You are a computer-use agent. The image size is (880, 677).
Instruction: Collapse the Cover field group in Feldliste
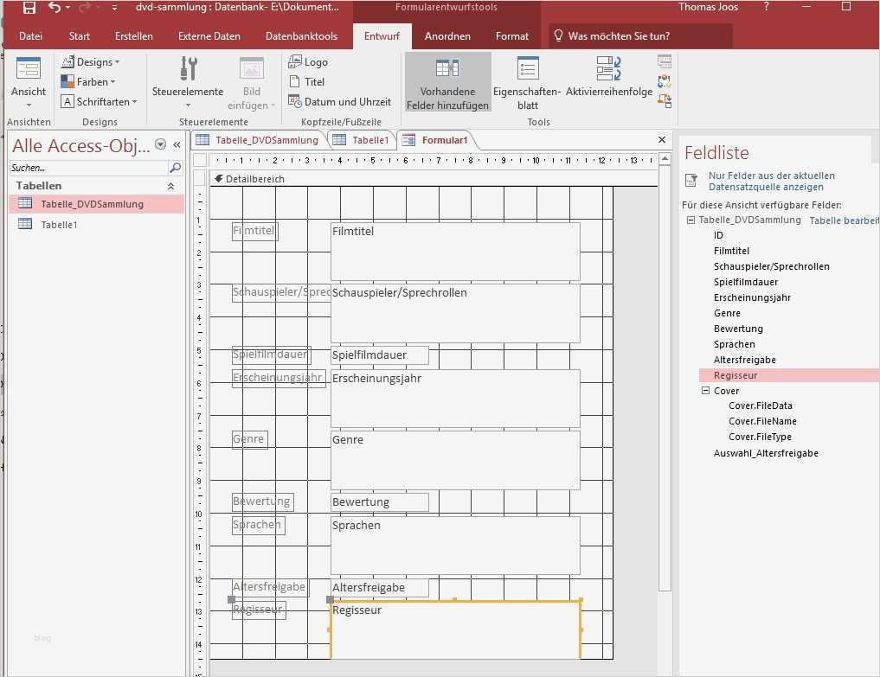point(706,390)
